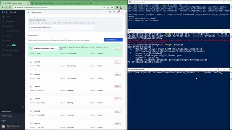The image size is (232, 130).
Task: Close the NuGet Gallery browser tab
Action: click(57, 3)
